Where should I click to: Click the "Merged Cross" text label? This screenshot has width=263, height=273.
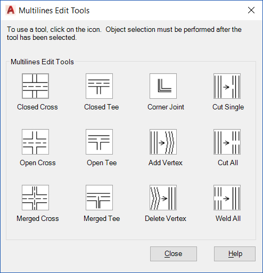coord(38,219)
